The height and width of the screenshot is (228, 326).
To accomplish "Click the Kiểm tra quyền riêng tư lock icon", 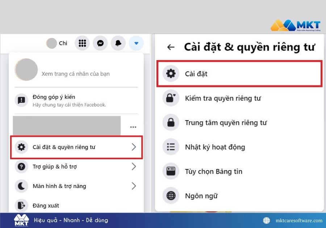I will point(171,98).
